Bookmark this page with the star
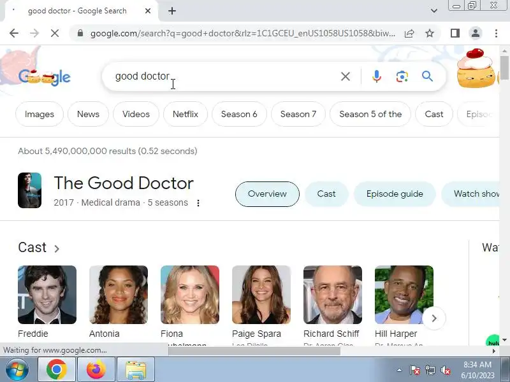This screenshot has height=382, width=510. [430, 33]
